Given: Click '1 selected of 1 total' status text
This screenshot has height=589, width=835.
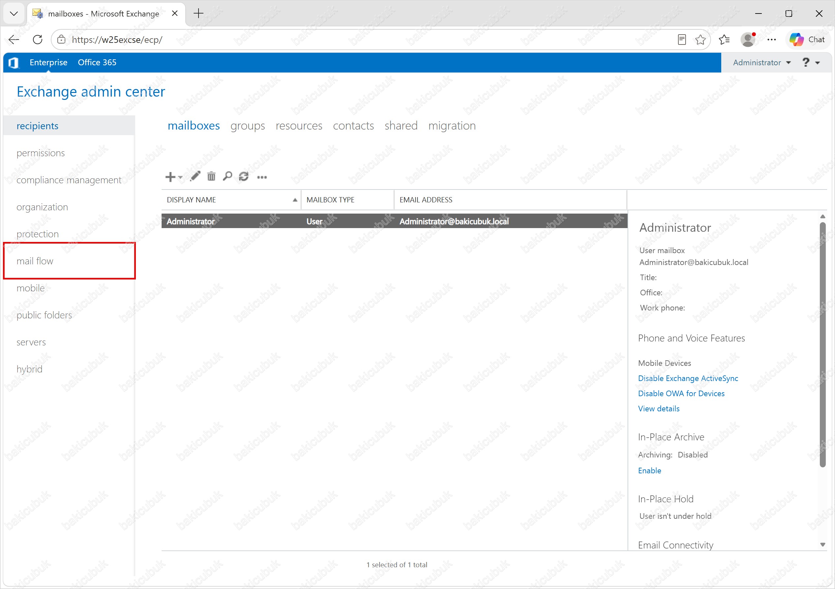Looking at the screenshot, I should 396,565.
